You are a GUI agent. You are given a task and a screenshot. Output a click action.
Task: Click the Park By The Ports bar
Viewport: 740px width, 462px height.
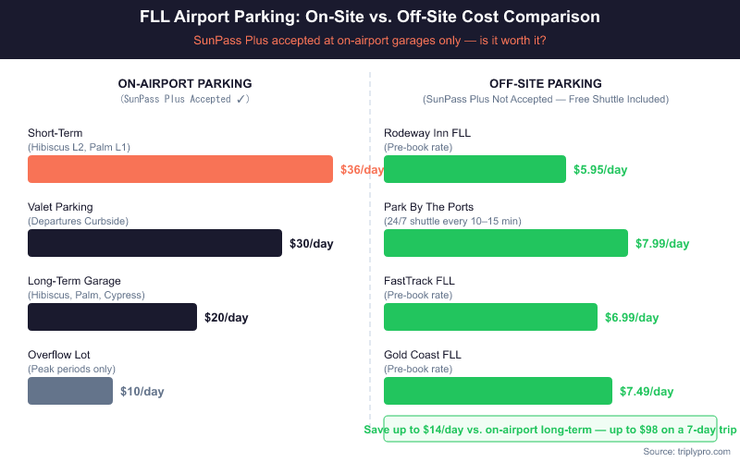pos(505,243)
